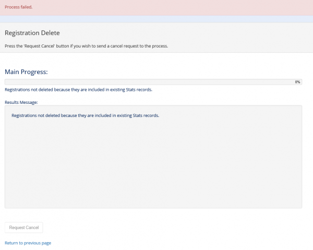Click the disabled Request Cancel button

[x=24, y=228]
